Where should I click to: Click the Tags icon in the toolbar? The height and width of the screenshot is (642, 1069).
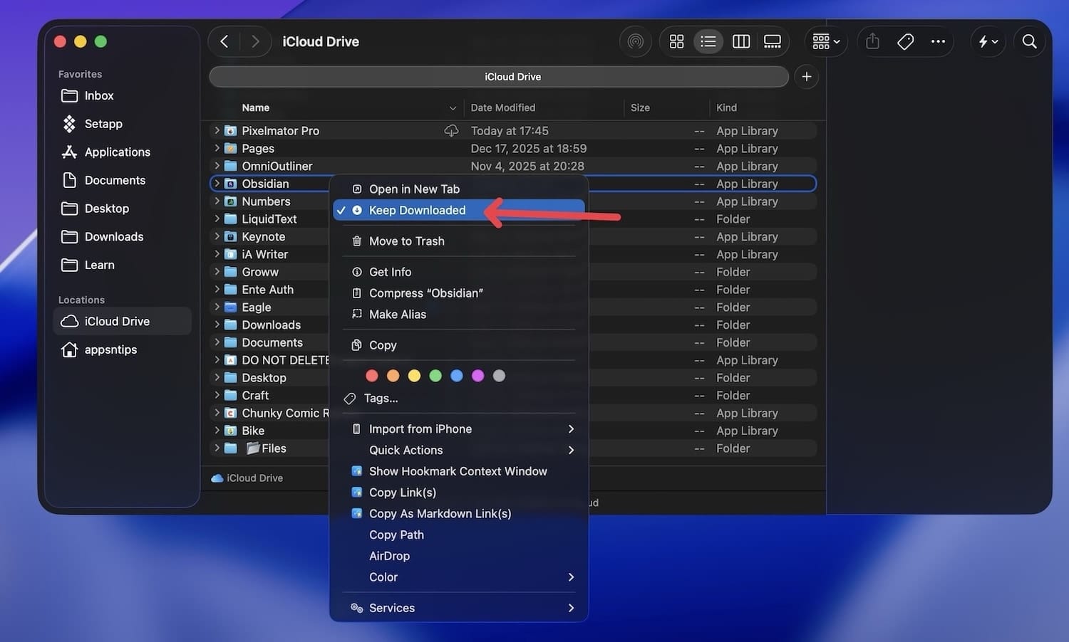[905, 41]
